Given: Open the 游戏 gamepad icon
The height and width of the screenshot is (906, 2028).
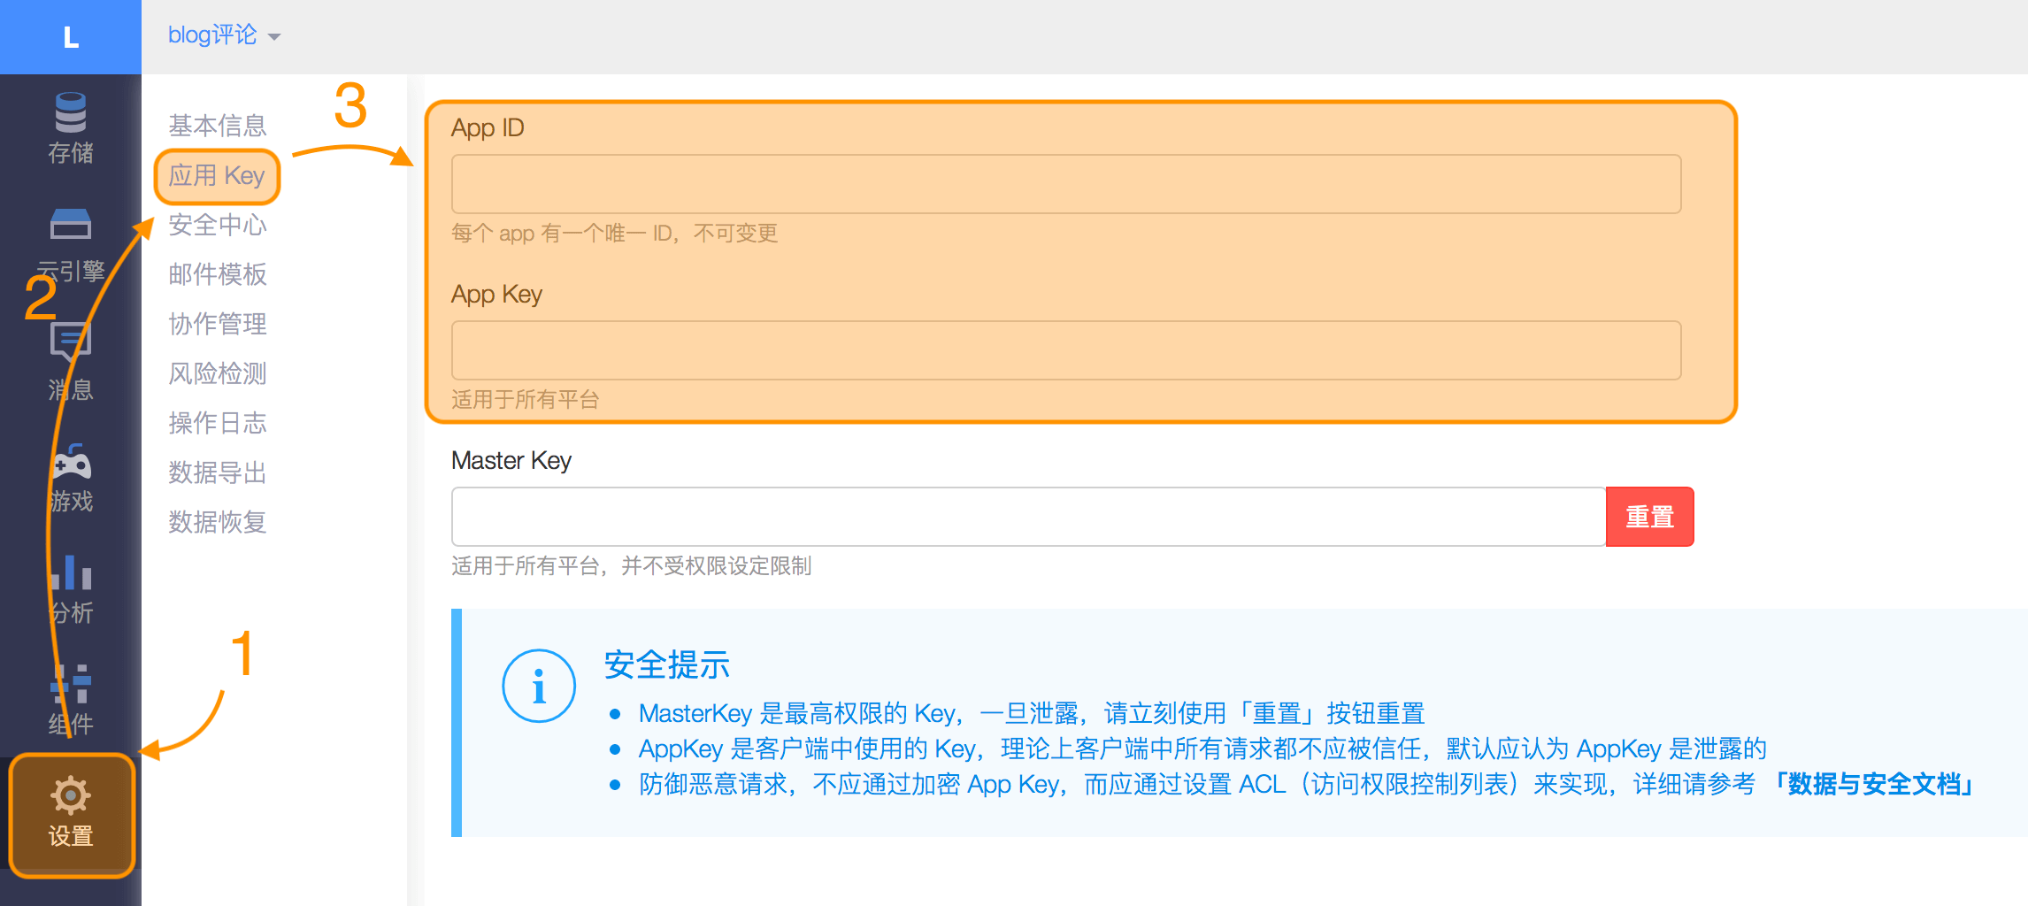Looking at the screenshot, I should click(x=71, y=462).
